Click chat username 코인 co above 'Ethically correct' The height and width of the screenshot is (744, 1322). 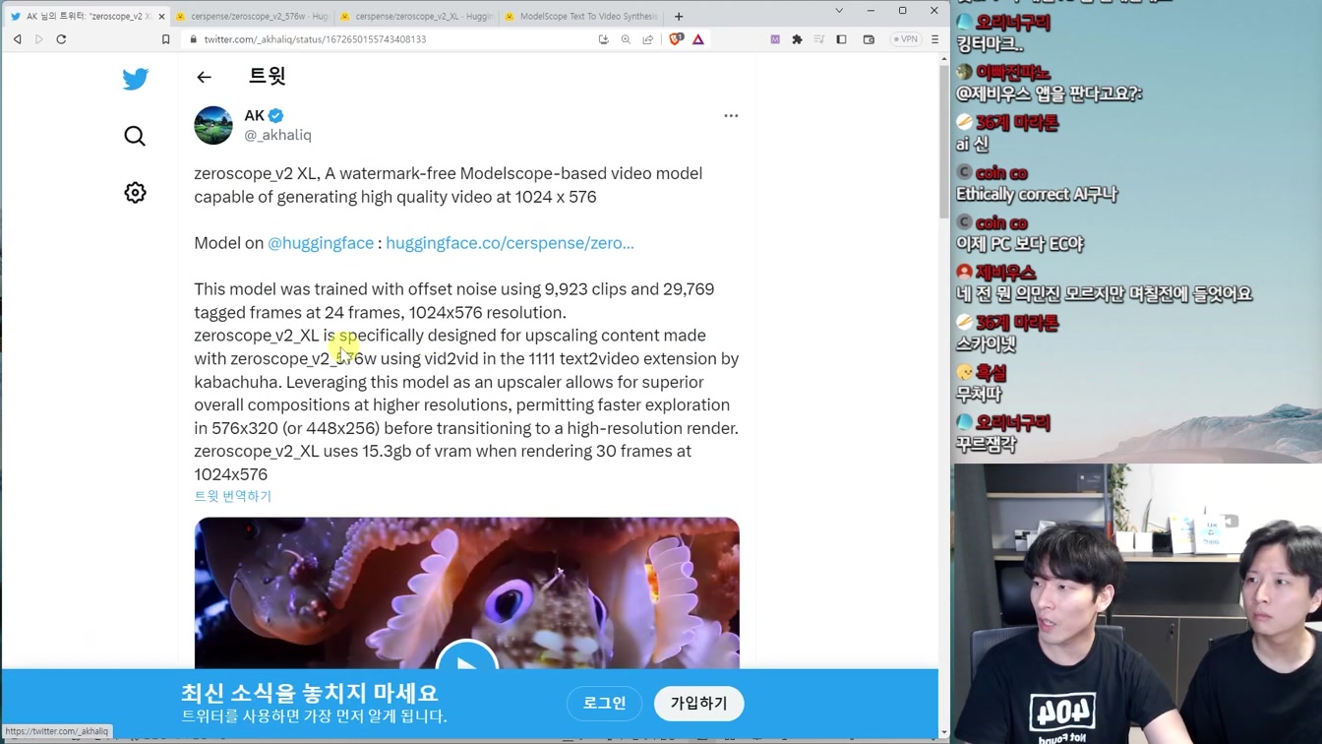tap(1001, 173)
